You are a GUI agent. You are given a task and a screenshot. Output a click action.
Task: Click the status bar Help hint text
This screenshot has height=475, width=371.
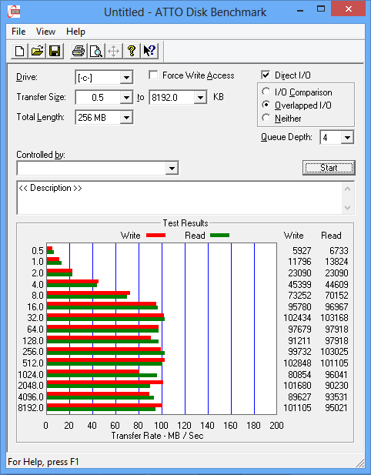coord(43,462)
